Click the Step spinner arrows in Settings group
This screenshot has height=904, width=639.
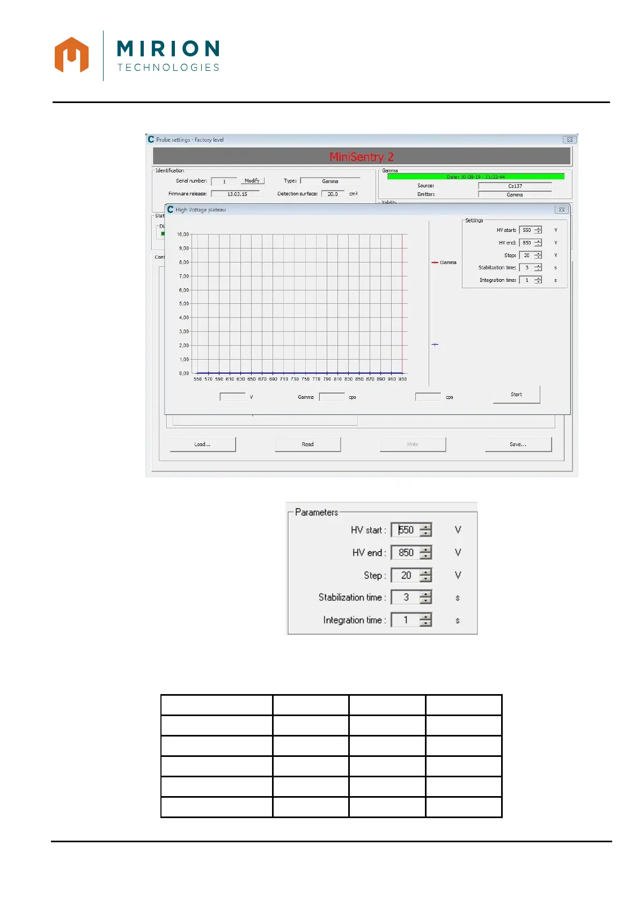[538, 256]
